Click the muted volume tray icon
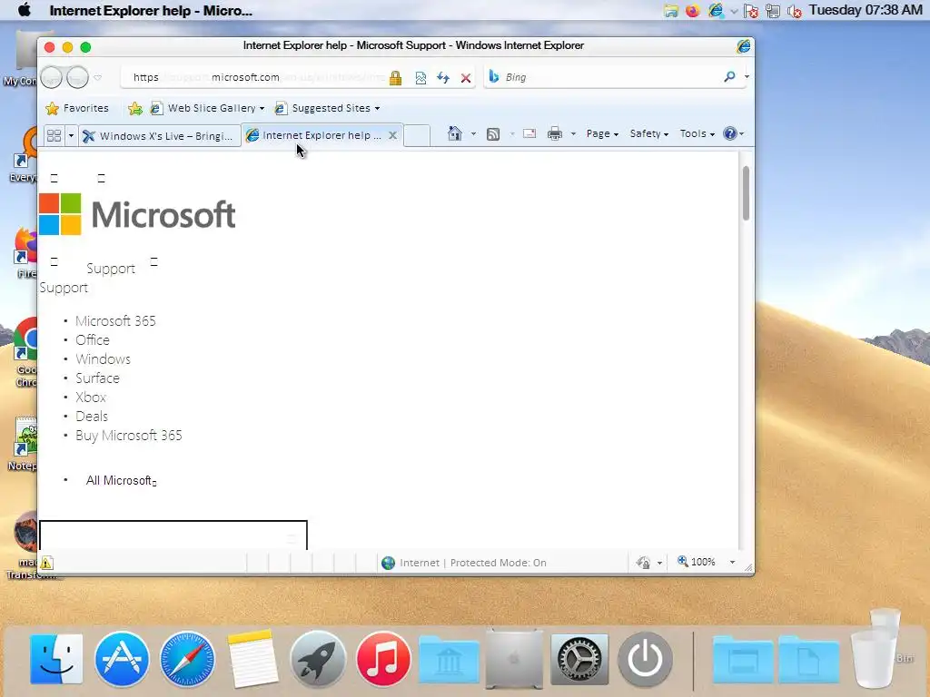The image size is (930, 697). pos(794,11)
